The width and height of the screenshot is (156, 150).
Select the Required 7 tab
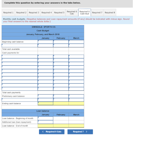(97, 13)
